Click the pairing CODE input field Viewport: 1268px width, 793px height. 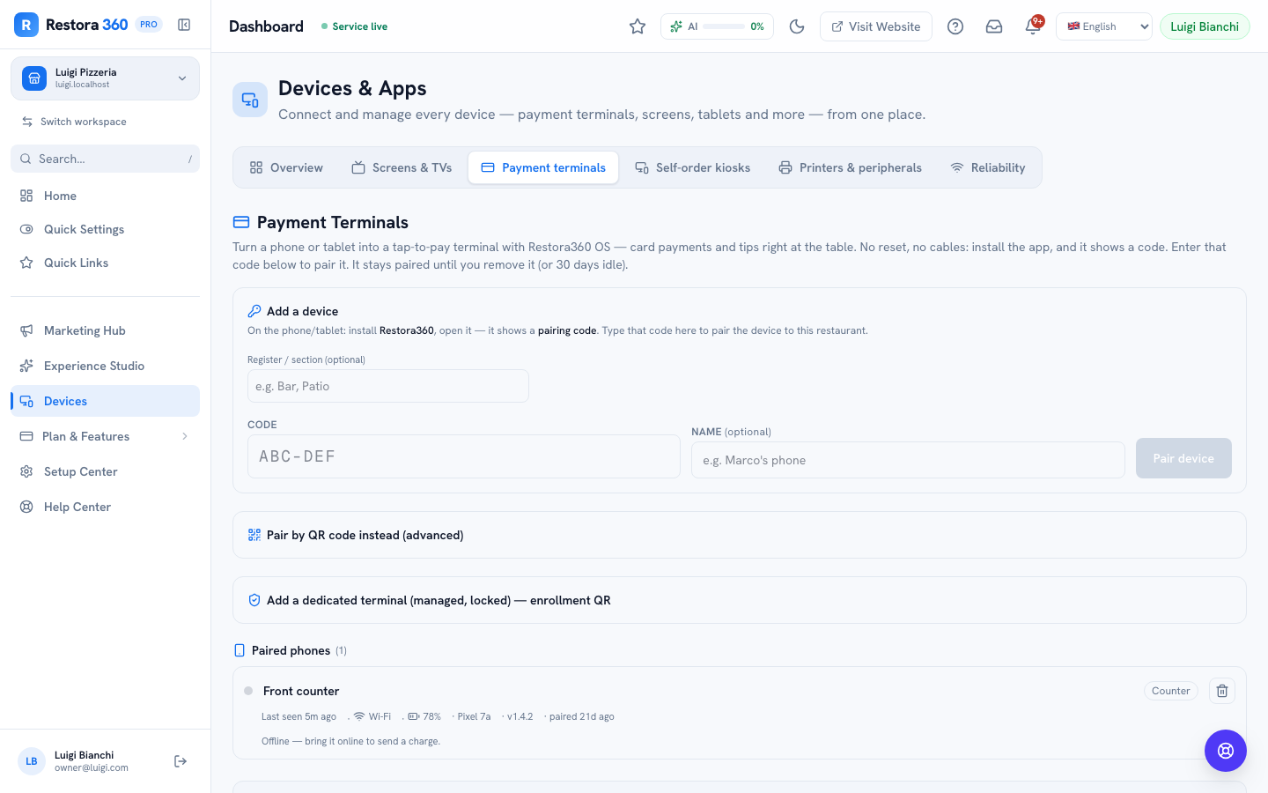[x=464, y=456]
